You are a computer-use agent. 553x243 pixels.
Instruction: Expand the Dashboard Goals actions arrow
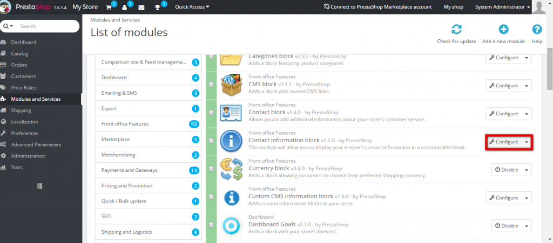(527, 226)
